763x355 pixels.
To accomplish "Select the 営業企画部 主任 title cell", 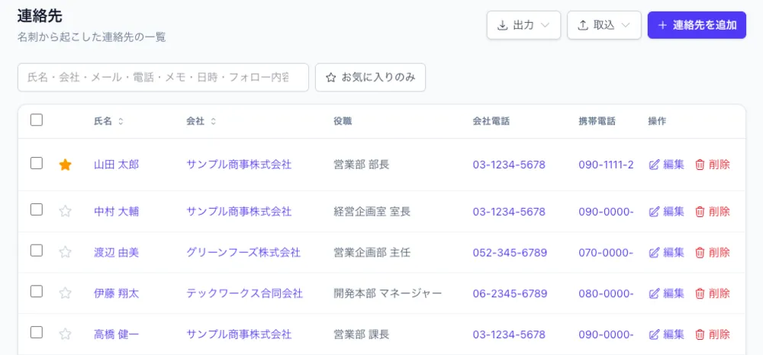I will tap(372, 252).
